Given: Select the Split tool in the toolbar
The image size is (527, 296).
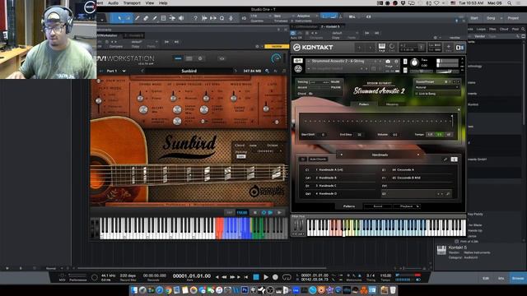Looking at the screenshot, I should [x=138, y=18].
